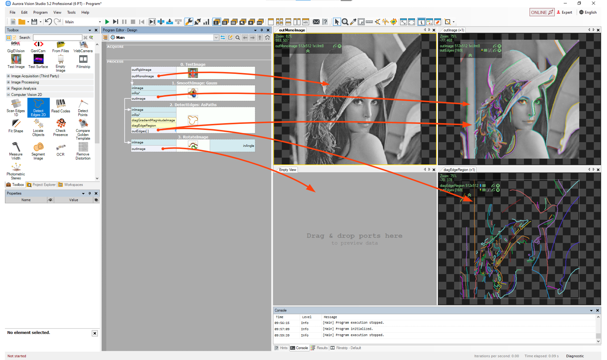This screenshot has height=360, width=607.
Task: Open the English language selector
Action: click(588, 12)
